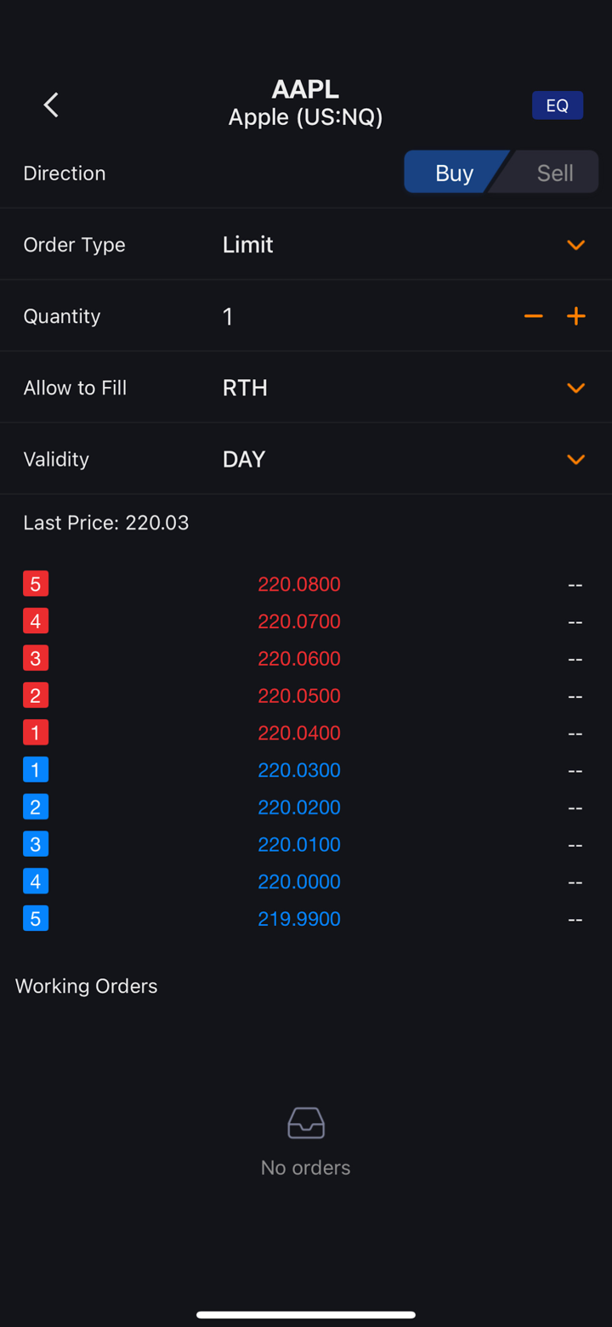Select ask price 220.0400
The height and width of the screenshot is (1327, 612).
pos(299,733)
